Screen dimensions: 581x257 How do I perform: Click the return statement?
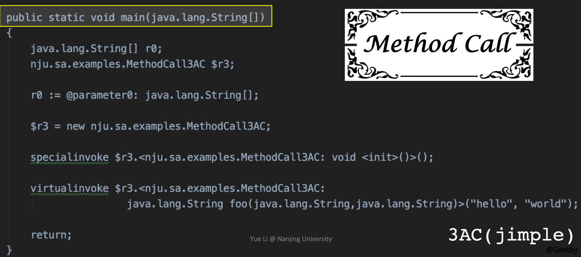(x=51, y=235)
